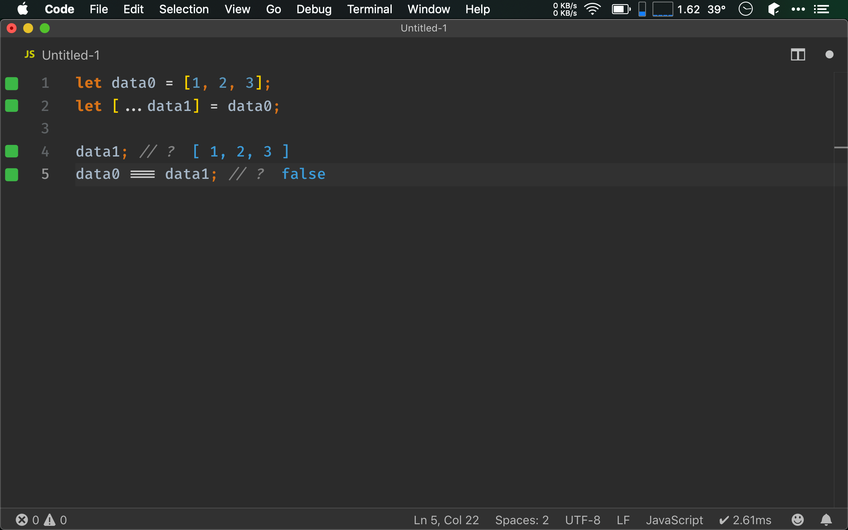Toggle the green run indicator line 1
Viewport: 848px width, 530px height.
click(12, 84)
